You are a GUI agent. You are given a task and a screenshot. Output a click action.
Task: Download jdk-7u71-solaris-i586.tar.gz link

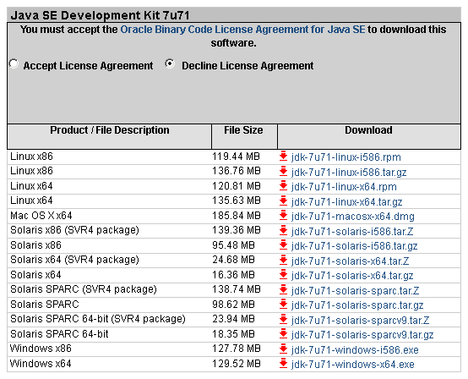[x=355, y=246]
